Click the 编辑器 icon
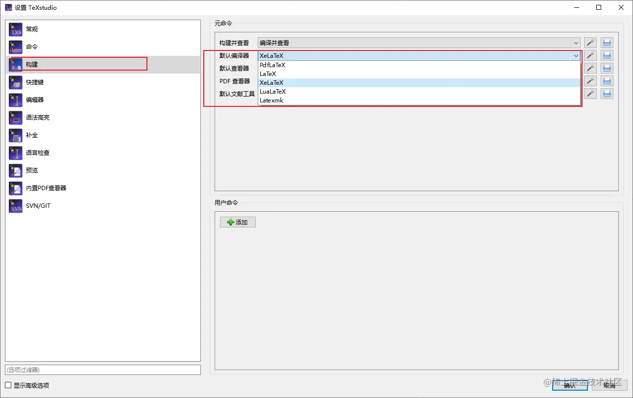This screenshot has width=633, height=398. click(16, 100)
